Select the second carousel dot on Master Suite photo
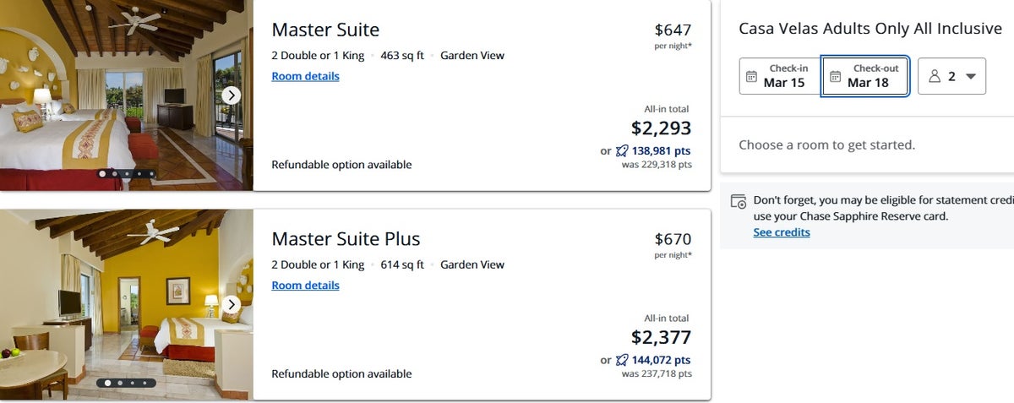This screenshot has width=1014, height=403. point(115,174)
